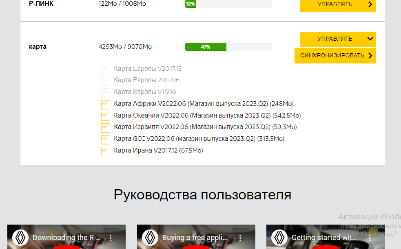Open the Renault logo on Getting started wit... video
The width and height of the screenshot is (401, 249).
[x=279, y=238]
